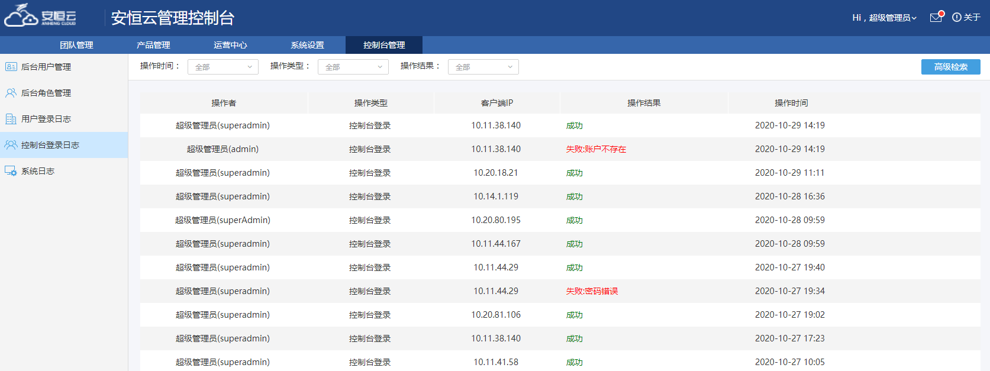The height and width of the screenshot is (371, 990).
Task: Click the 操作结果 column header
Action: pyautogui.click(x=644, y=103)
